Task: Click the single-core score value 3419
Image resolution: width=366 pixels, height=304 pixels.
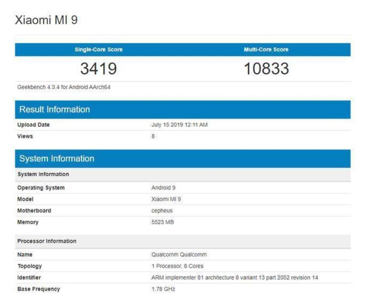Action: pos(98,69)
